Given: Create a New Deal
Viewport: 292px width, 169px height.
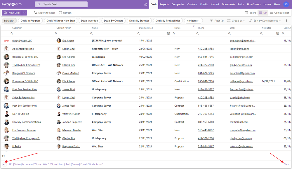Looking at the screenshot, I should (x=12, y=13).
